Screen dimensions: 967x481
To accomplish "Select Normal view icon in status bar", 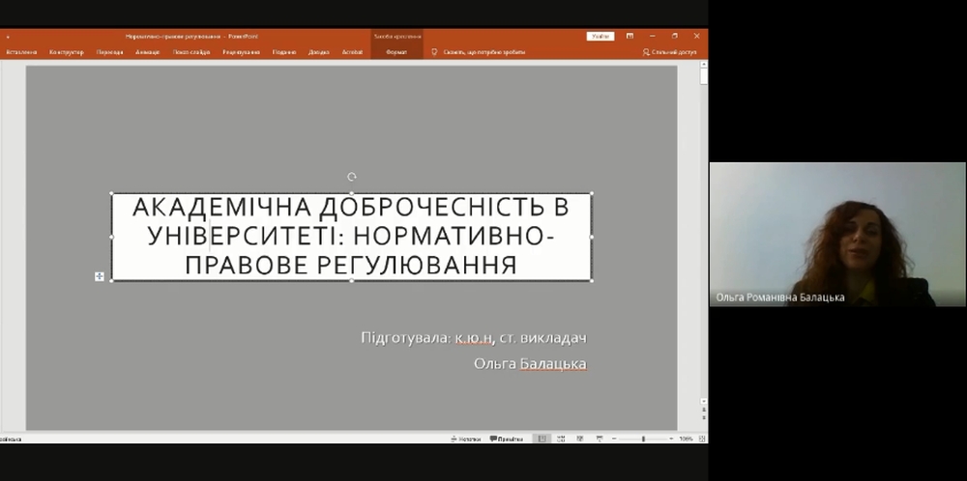I will click(542, 439).
